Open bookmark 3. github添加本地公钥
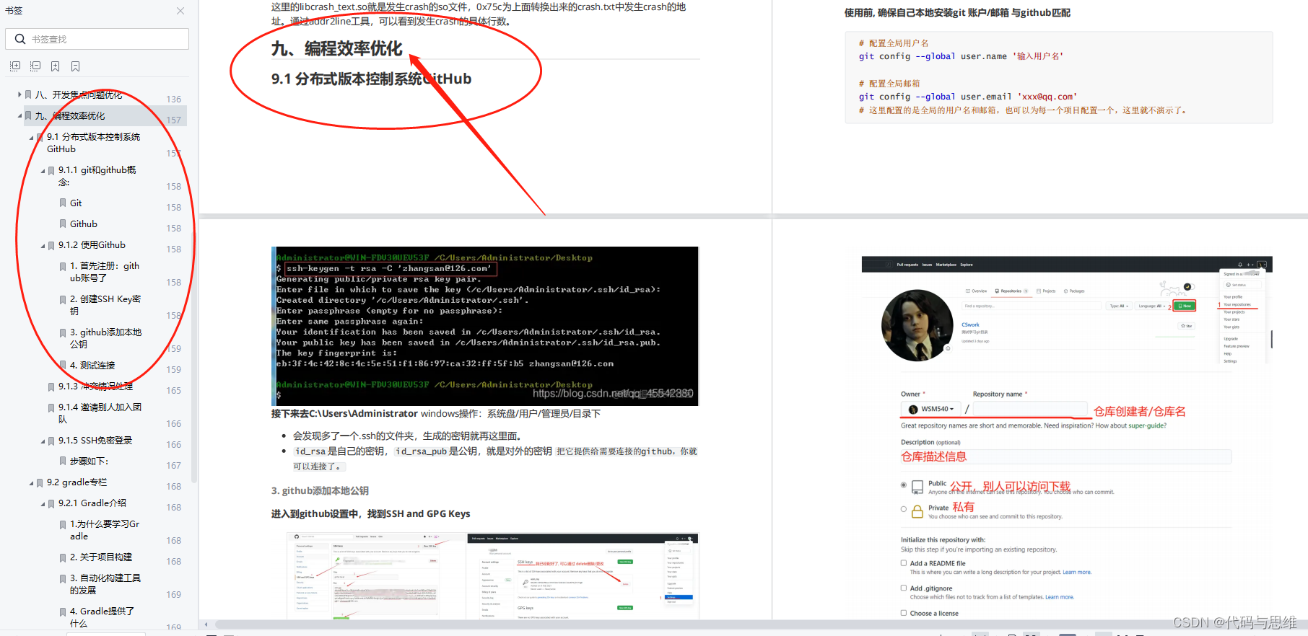This screenshot has height=636, width=1308. click(105, 338)
